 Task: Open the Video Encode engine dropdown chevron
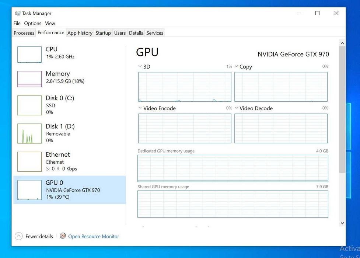pos(140,108)
